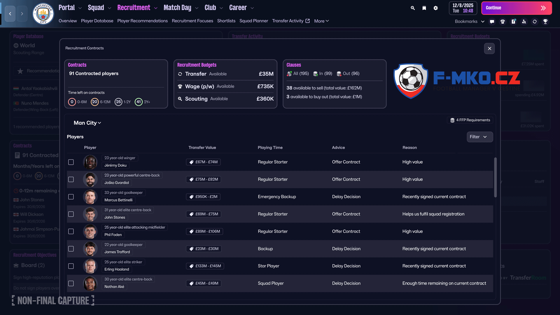
Task: Click the search magnifier icon in top bar
Action: point(413,8)
